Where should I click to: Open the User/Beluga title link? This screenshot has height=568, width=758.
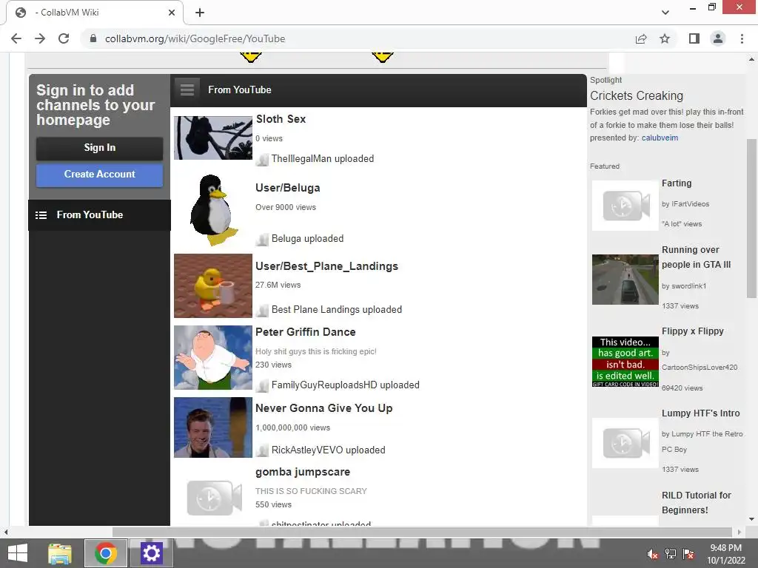[288, 188]
